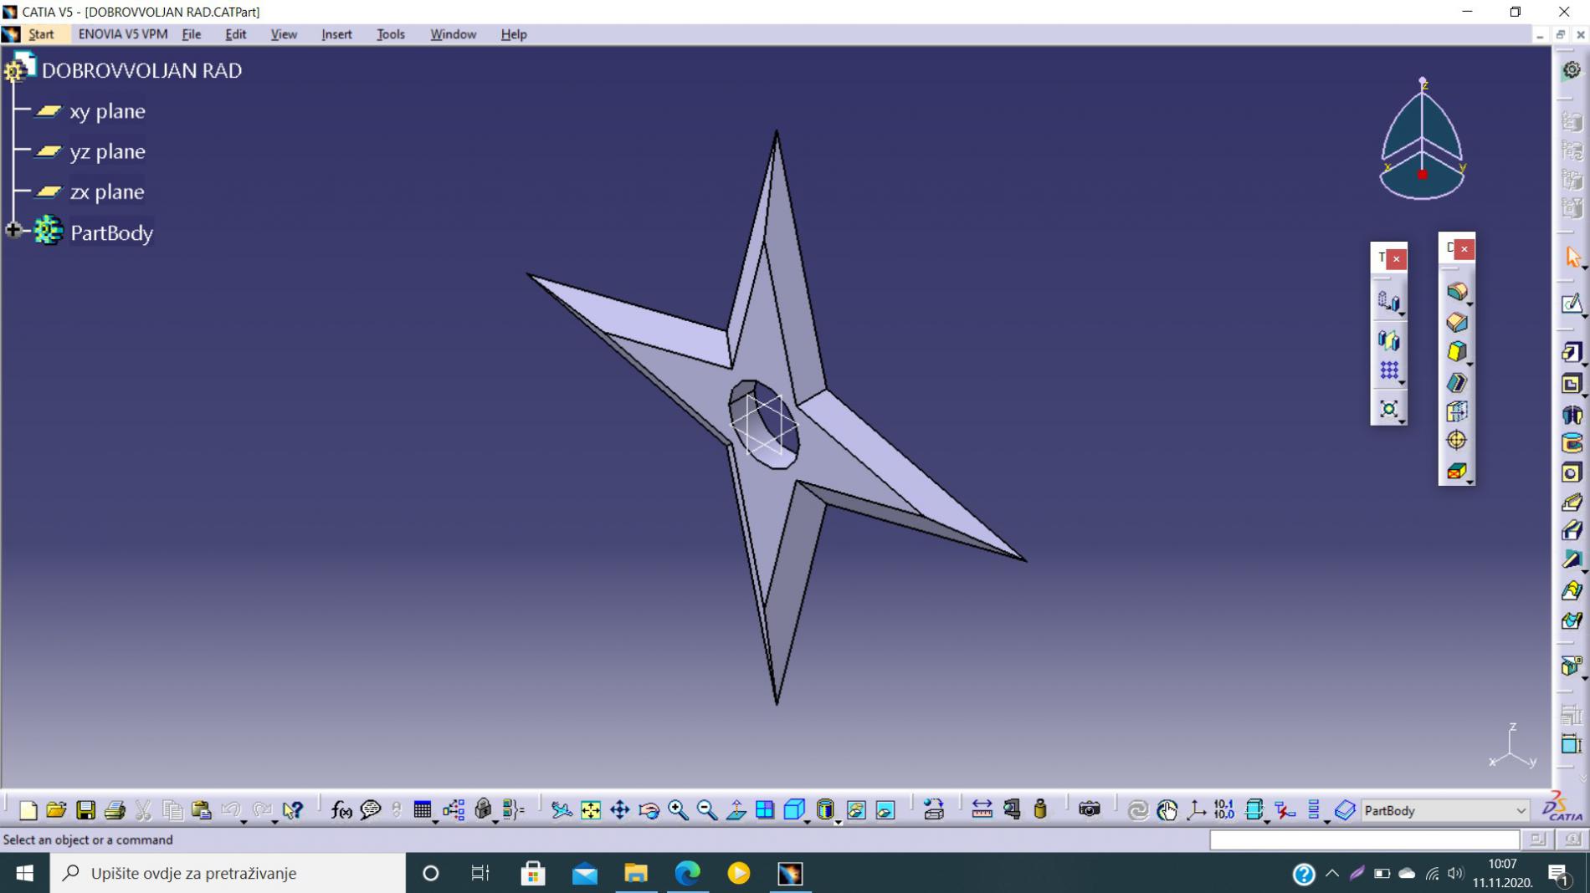The image size is (1590, 893).
Task: Click the Pocket tool icon
Action: click(x=1571, y=384)
